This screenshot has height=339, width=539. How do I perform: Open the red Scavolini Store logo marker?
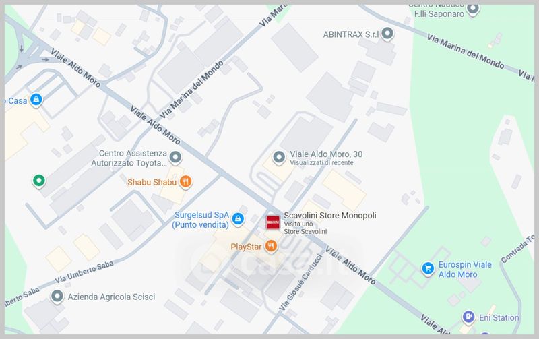pyautogui.click(x=274, y=222)
